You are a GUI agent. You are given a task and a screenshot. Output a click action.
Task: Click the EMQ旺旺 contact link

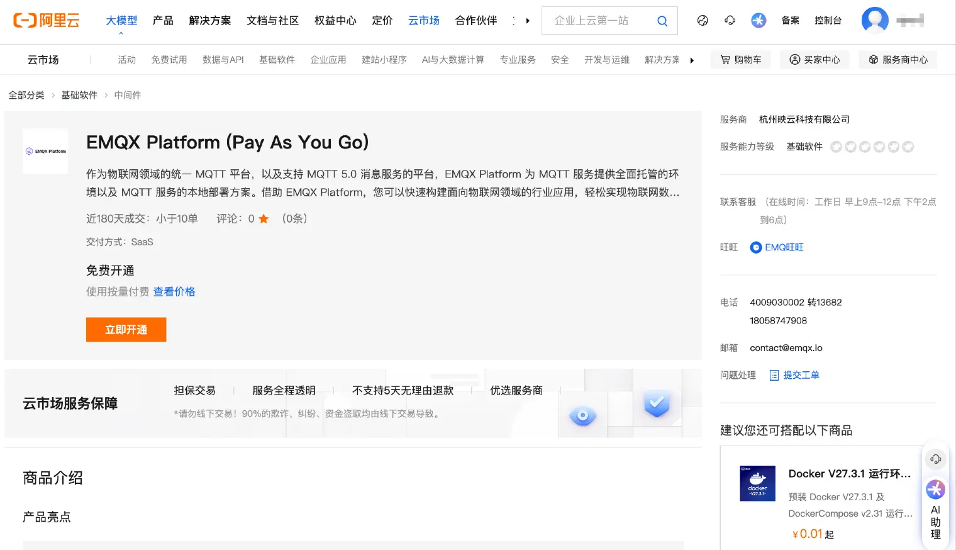pos(784,247)
